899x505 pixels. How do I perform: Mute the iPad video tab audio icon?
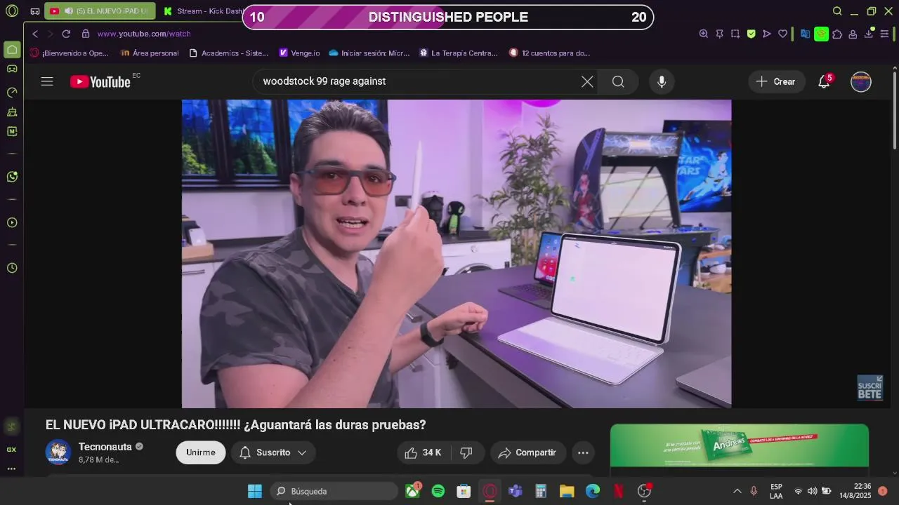(68, 11)
